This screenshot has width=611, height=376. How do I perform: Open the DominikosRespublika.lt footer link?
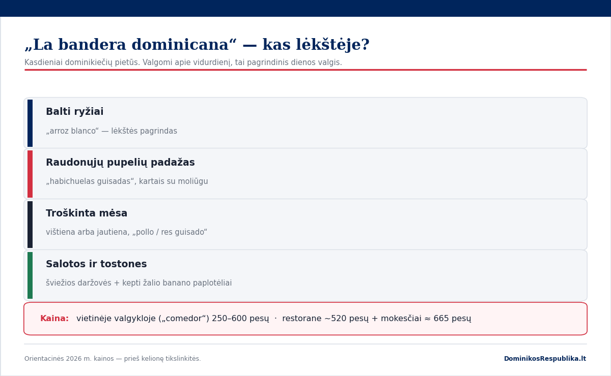pyautogui.click(x=545, y=359)
